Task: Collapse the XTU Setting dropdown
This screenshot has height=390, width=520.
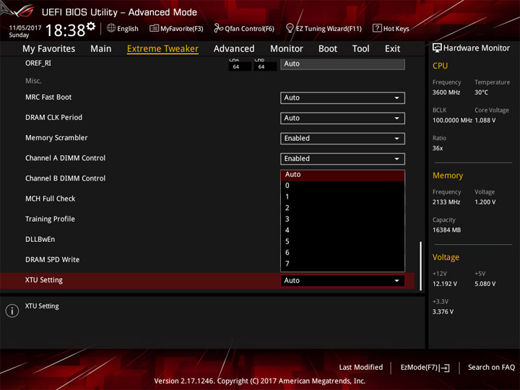Action: click(x=342, y=280)
